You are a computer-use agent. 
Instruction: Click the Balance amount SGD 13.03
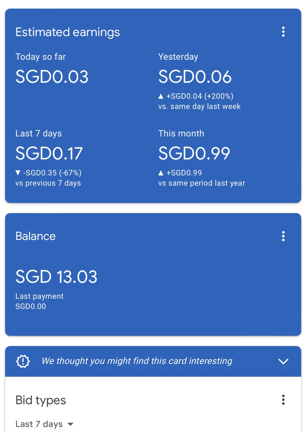point(56,277)
